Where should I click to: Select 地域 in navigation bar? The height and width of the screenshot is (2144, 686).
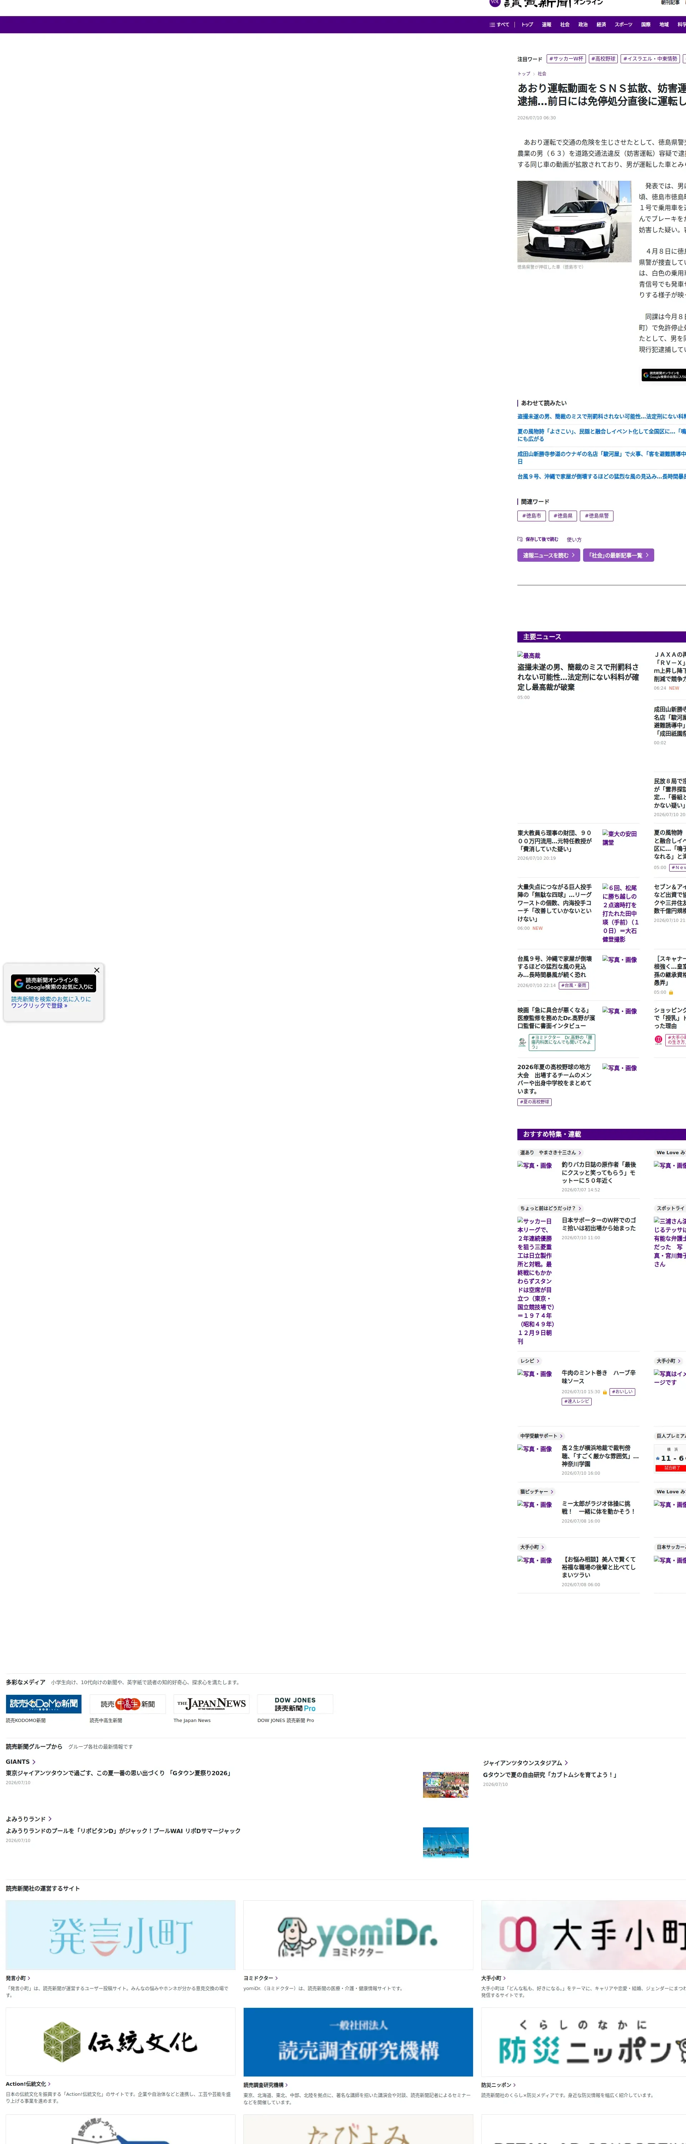pyautogui.click(x=663, y=25)
